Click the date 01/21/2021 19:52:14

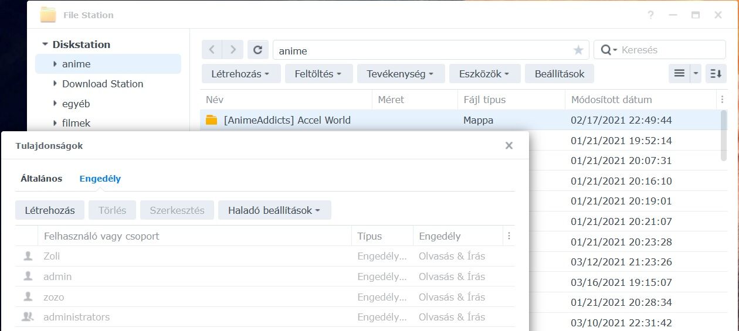click(x=621, y=141)
